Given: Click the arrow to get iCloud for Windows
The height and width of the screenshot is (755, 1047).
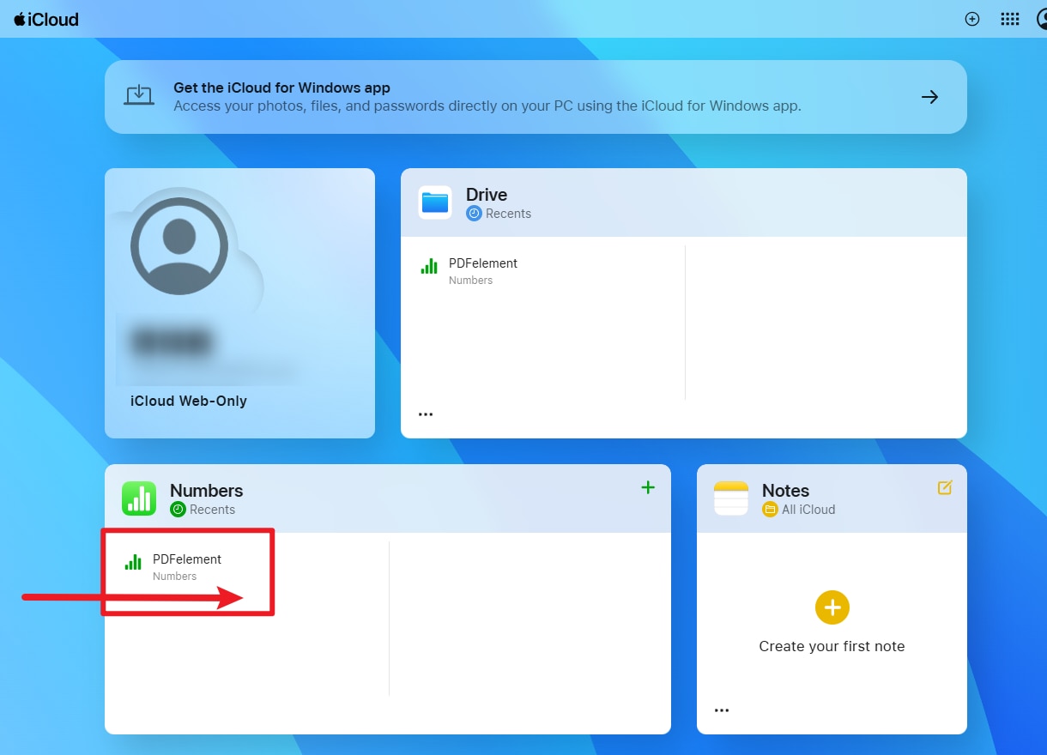Looking at the screenshot, I should point(929,97).
